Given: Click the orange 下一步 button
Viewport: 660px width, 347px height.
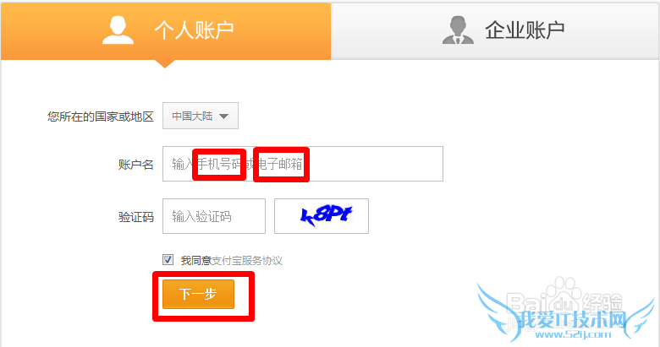Looking at the screenshot, I should pos(198,294).
